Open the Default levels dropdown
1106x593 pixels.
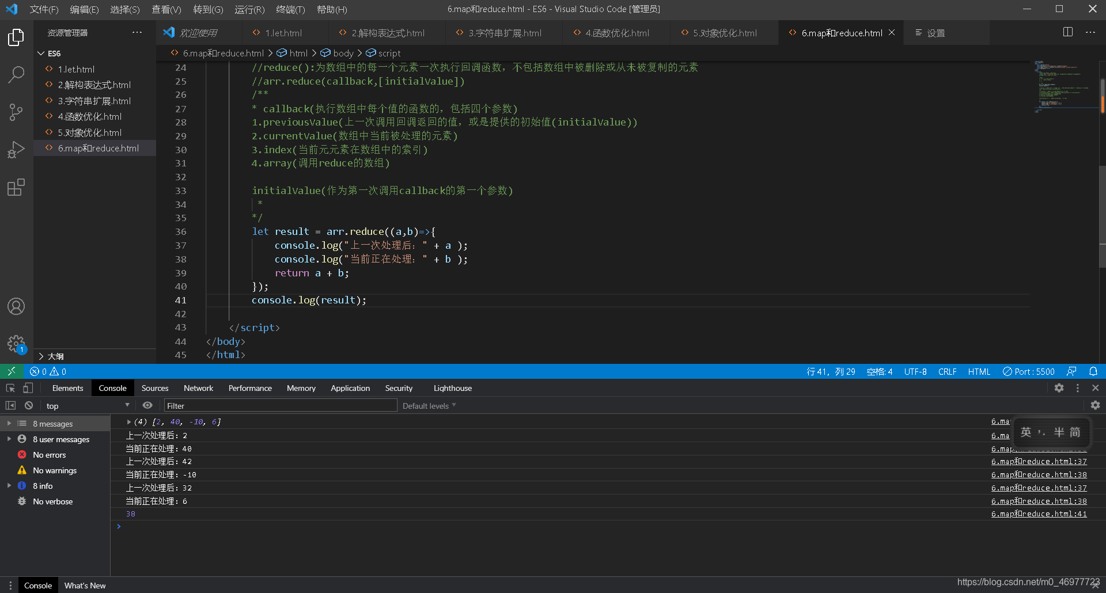(x=429, y=405)
